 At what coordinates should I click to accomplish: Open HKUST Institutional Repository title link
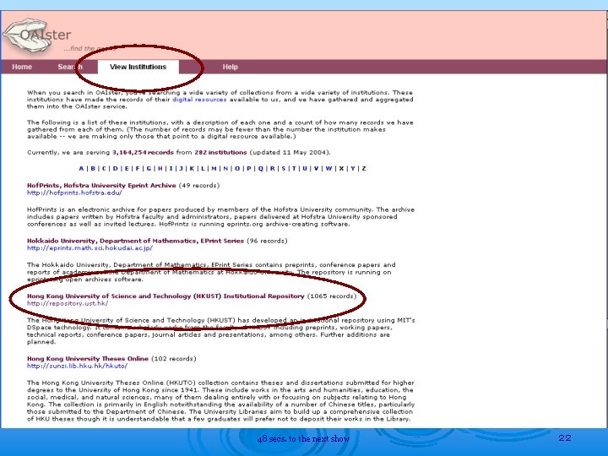(166, 296)
